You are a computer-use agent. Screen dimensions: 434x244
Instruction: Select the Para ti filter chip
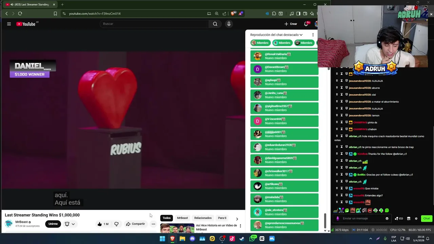tap(222, 218)
